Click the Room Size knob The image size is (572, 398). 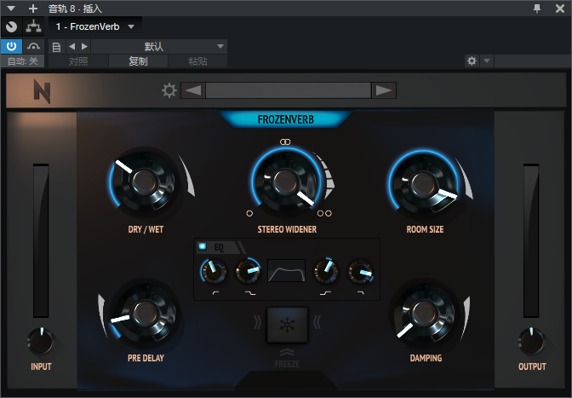(x=423, y=182)
